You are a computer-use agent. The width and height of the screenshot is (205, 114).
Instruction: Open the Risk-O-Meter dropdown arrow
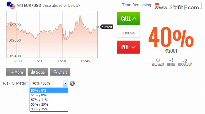[x=65, y=83]
